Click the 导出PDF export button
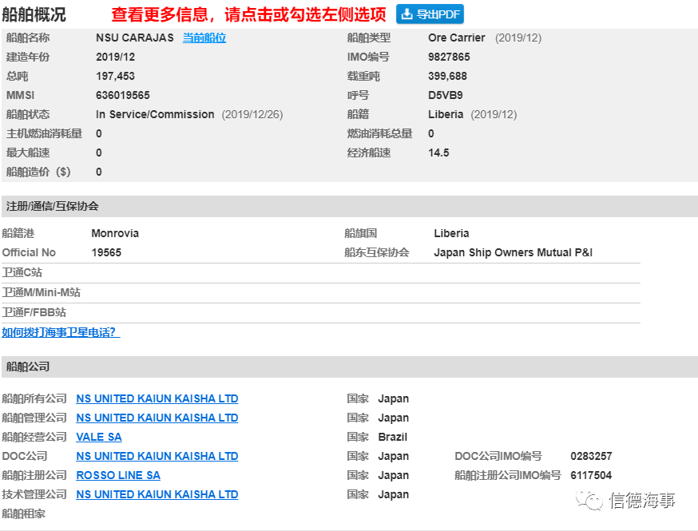This screenshot has height=531, width=698. point(430,14)
